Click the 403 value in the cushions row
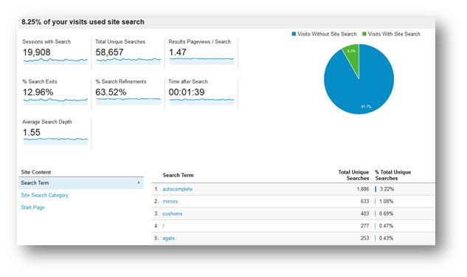Viewport: 467px width, 277px height. click(x=365, y=213)
